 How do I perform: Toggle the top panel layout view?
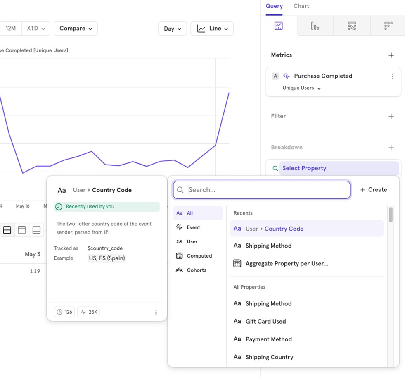[x=22, y=230]
